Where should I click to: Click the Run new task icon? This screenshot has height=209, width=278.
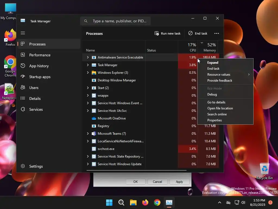(157, 33)
